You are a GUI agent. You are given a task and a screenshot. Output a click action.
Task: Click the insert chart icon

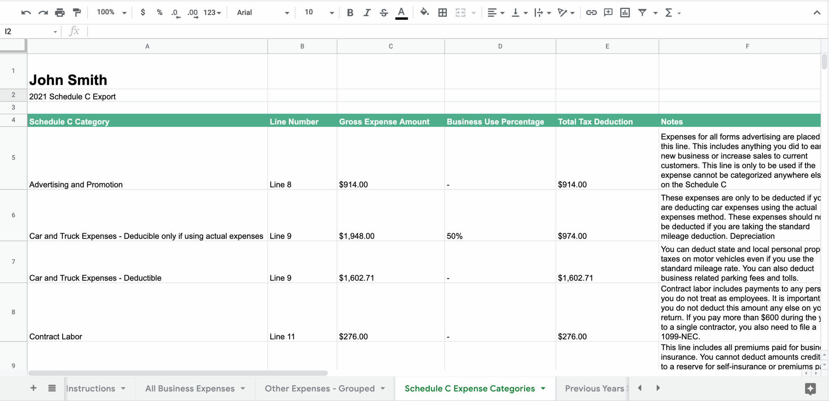[x=625, y=13]
